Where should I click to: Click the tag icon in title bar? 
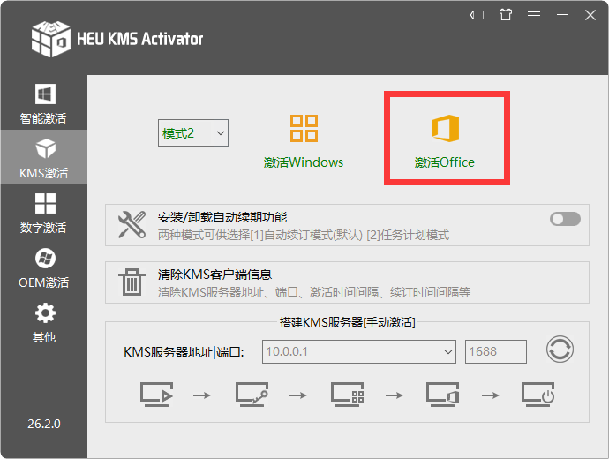[x=477, y=15]
